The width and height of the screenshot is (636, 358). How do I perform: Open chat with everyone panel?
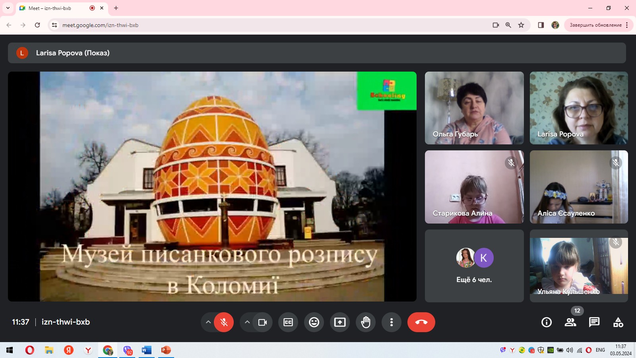(x=594, y=322)
